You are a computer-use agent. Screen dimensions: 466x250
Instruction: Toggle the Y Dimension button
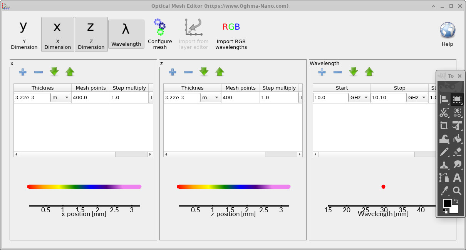pos(24,34)
